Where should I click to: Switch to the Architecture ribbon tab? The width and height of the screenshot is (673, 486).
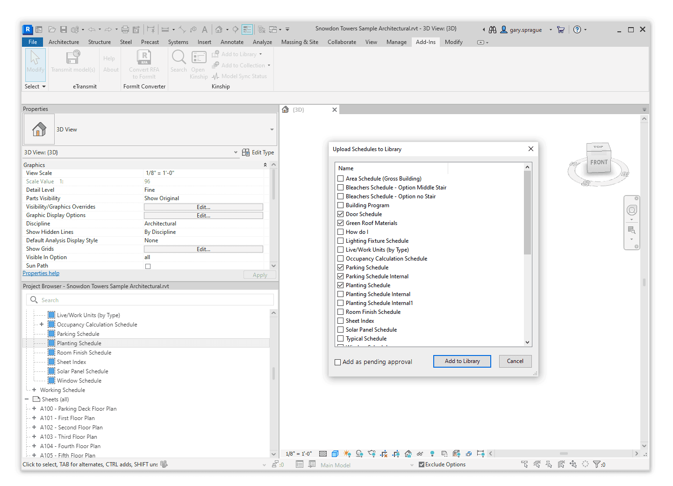pos(64,42)
